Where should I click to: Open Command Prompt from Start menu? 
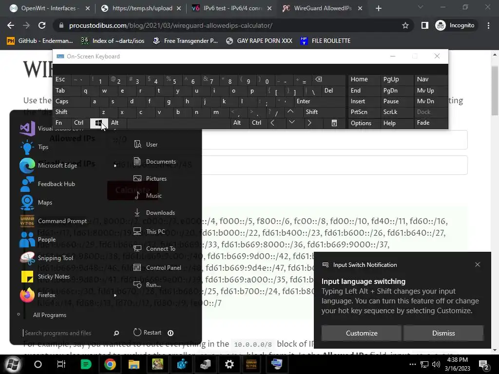53,221
